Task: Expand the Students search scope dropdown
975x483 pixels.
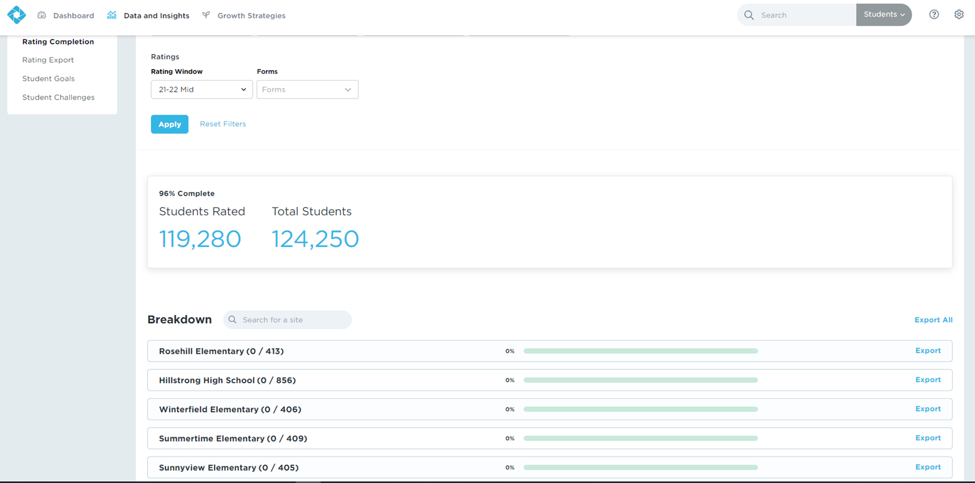Action: (883, 15)
